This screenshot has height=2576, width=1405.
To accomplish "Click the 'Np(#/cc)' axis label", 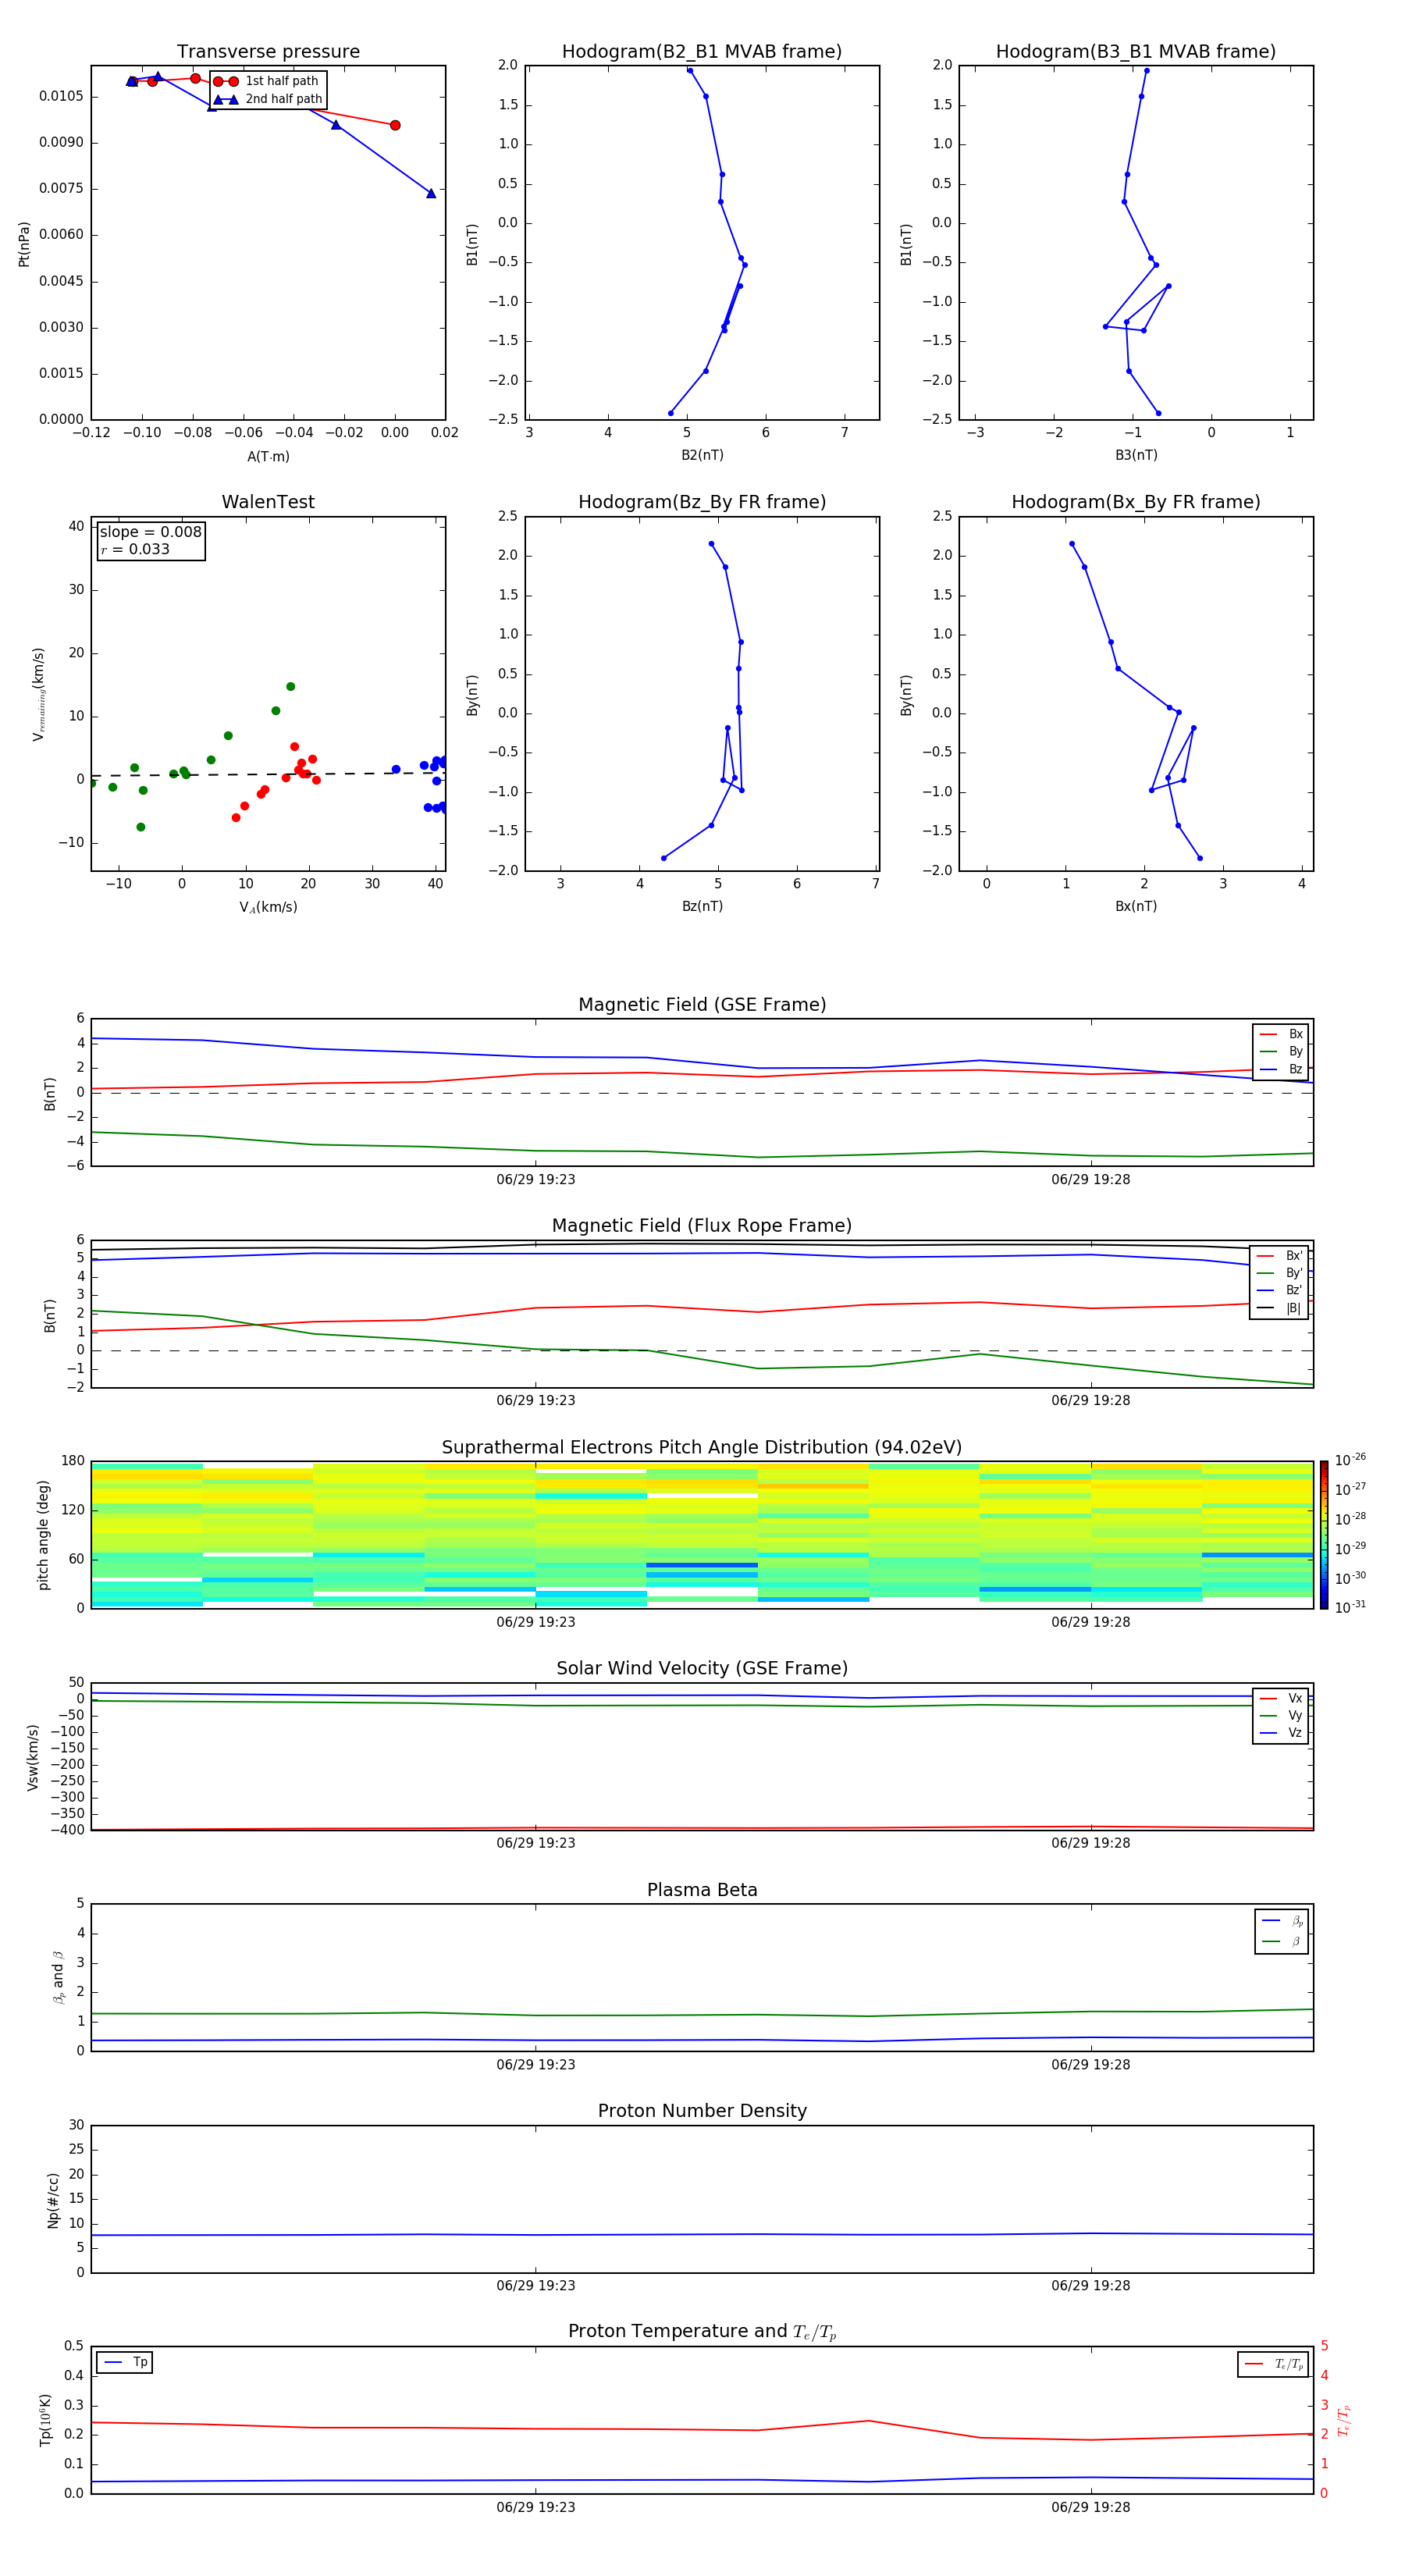I will coord(53,2199).
